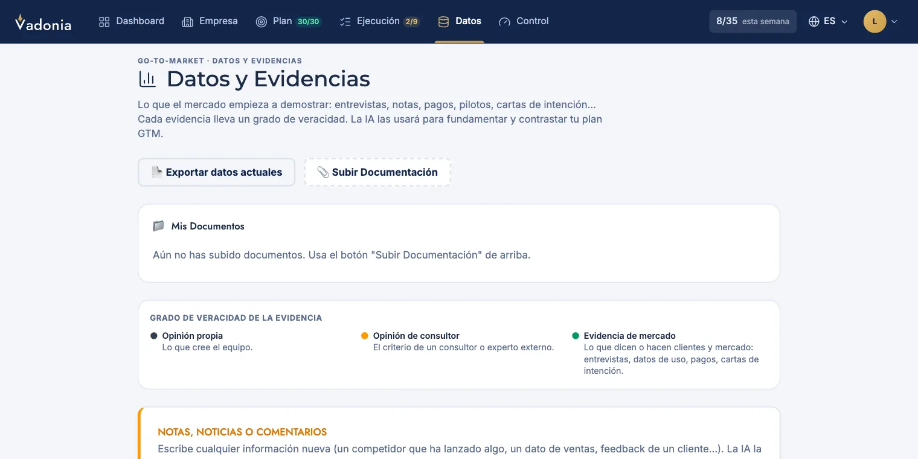Click the document icon on Exportar datos
The width and height of the screenshot is (918, 459).
pos(157,172)
